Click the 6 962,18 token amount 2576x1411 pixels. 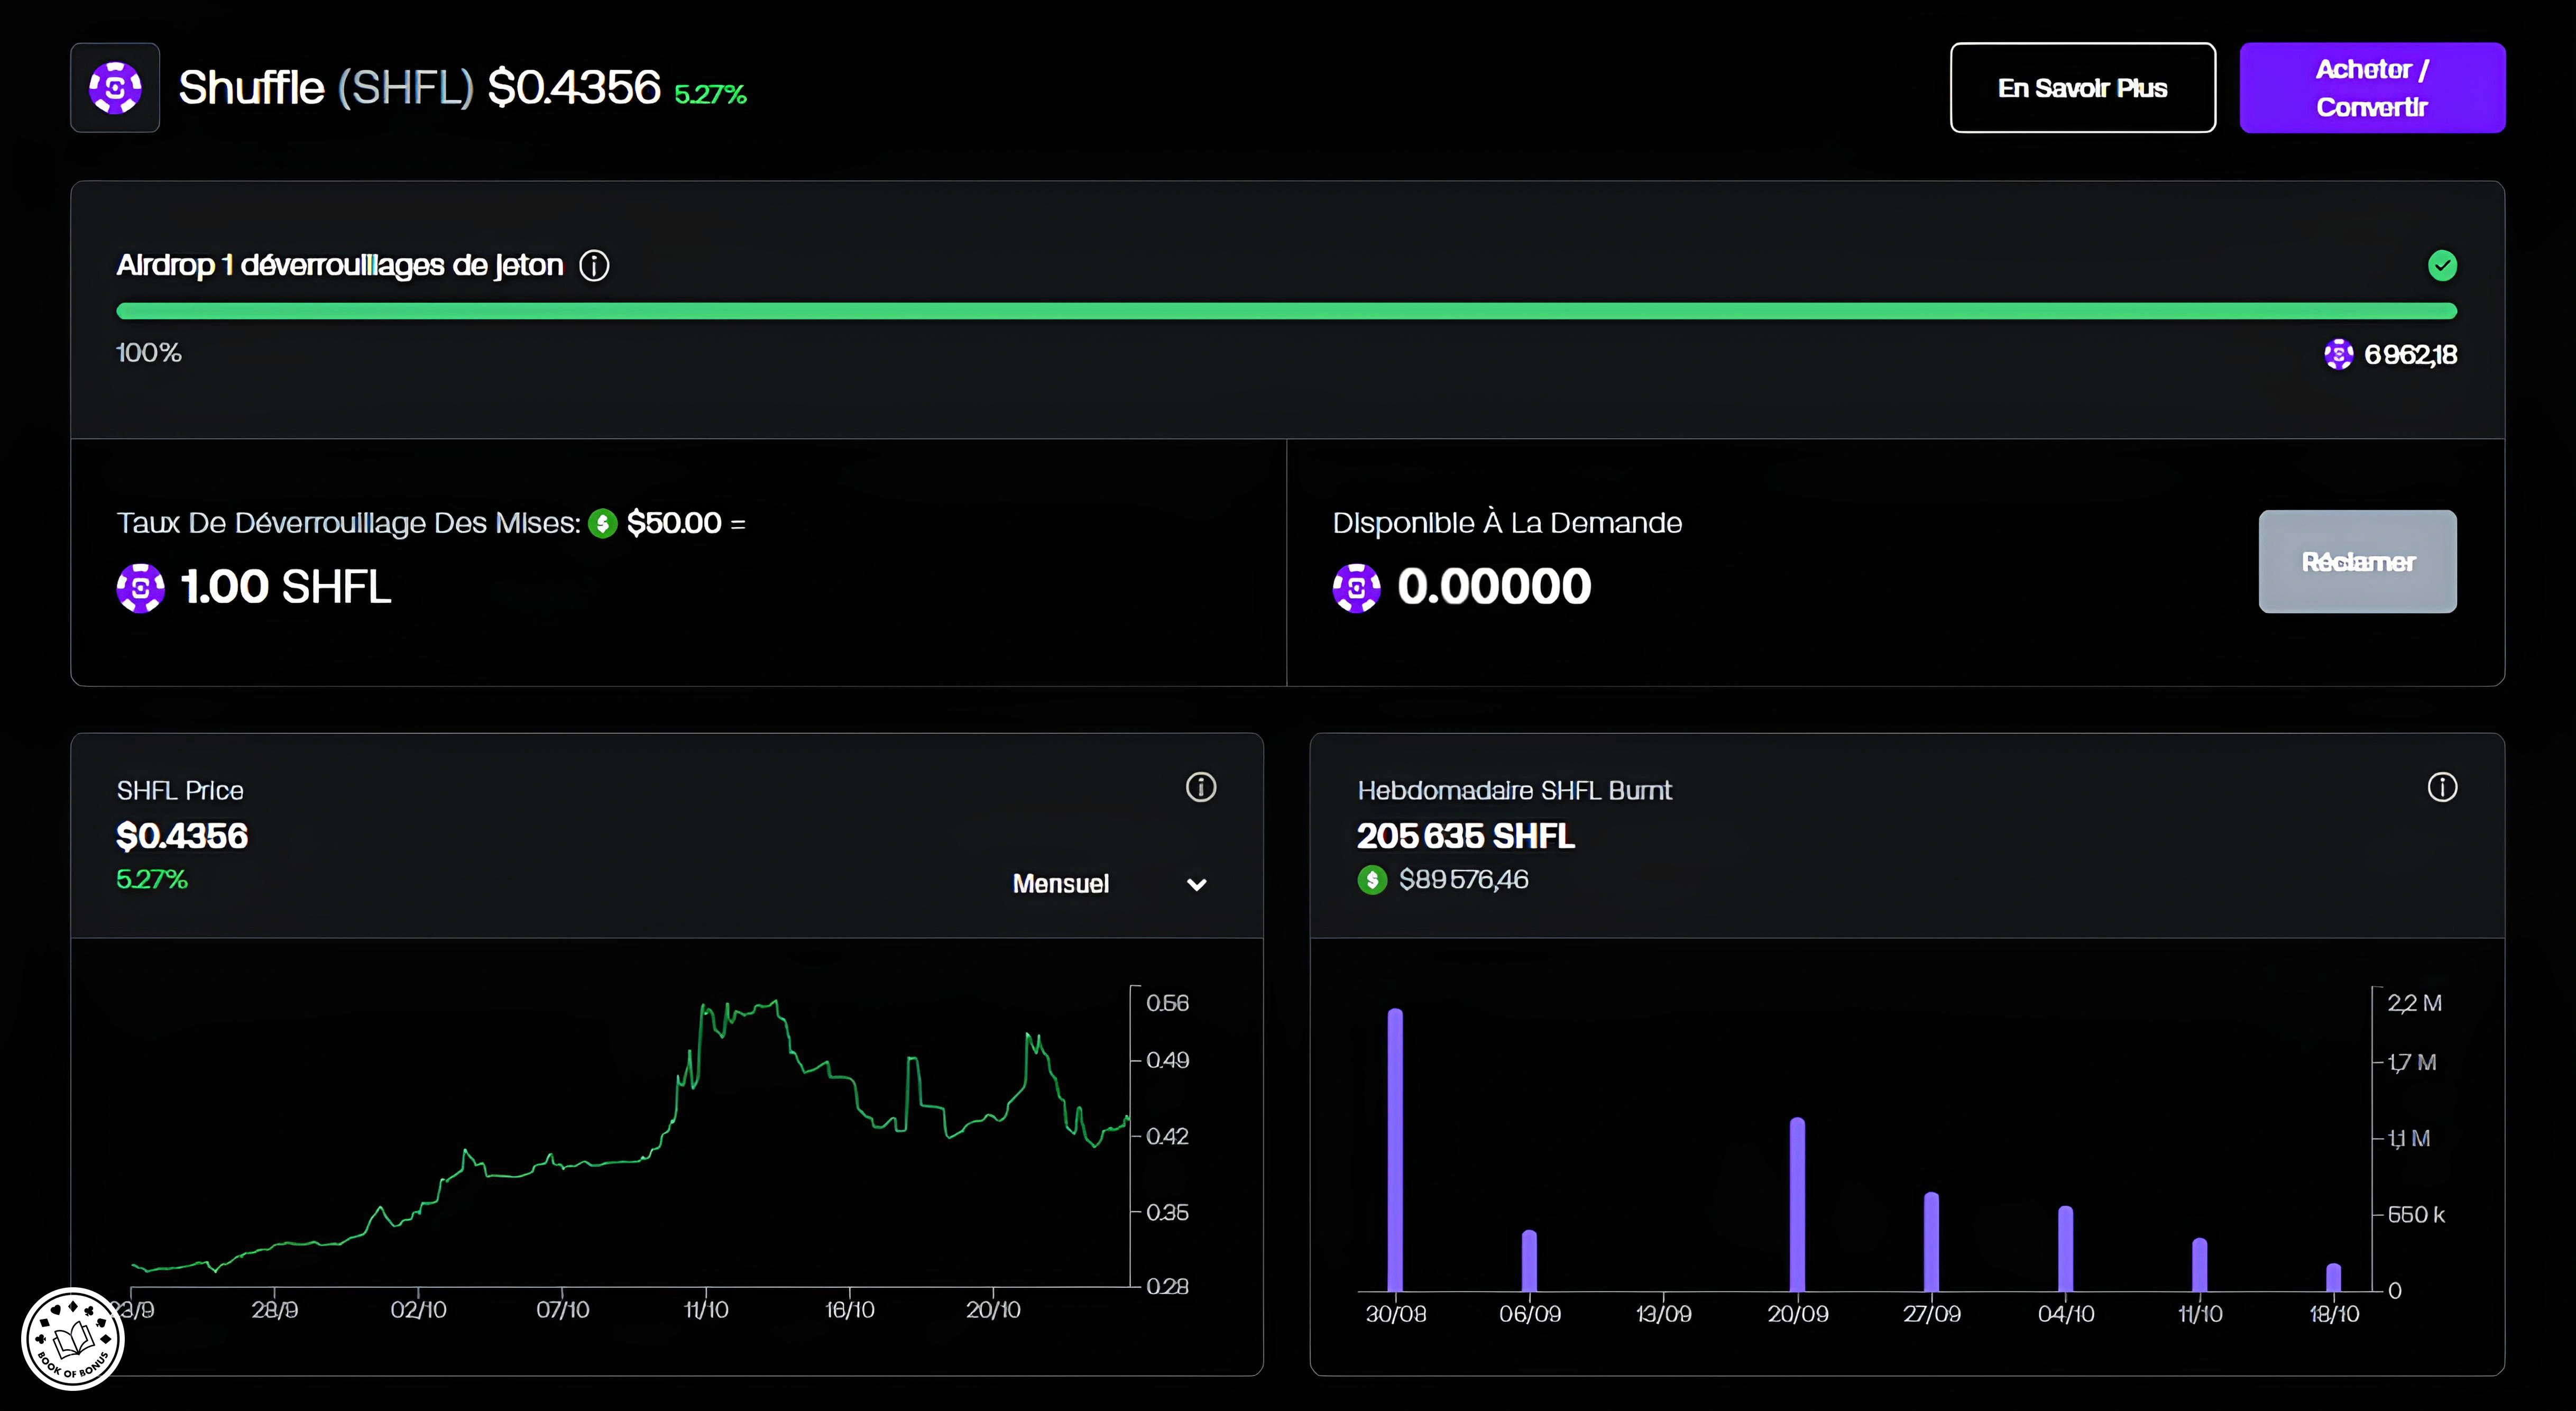point(2410,355)
